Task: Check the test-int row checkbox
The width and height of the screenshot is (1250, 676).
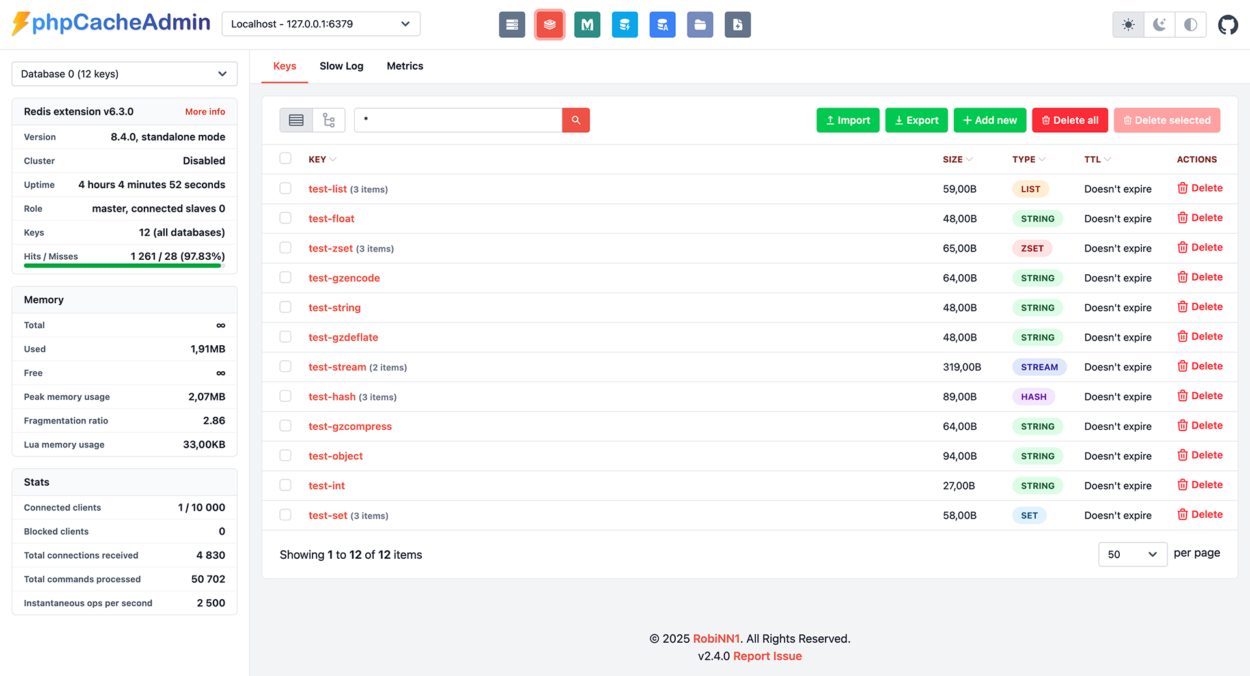Action: 285,485
